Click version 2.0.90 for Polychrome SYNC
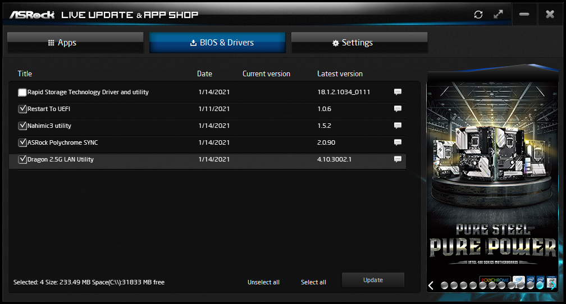Screen dimensions: 566x304 point(326,142)
